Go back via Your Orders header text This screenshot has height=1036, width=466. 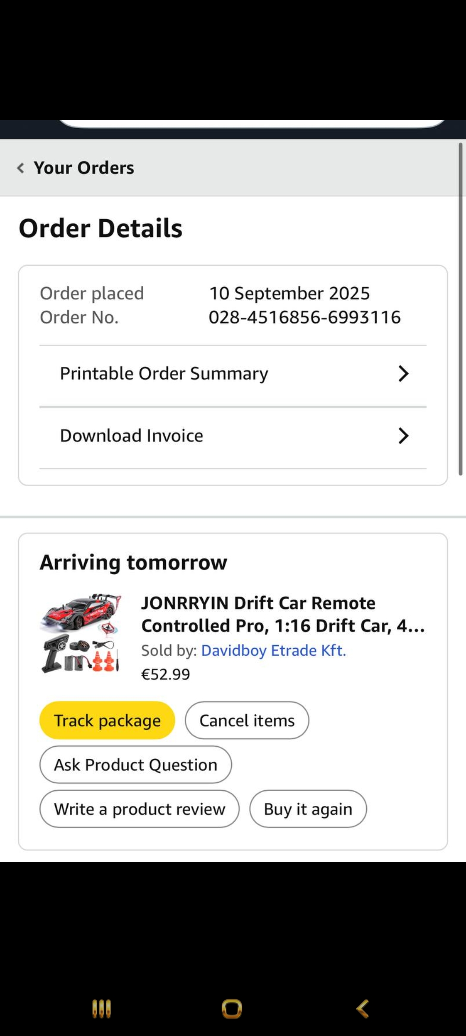[x=84, y=168]
